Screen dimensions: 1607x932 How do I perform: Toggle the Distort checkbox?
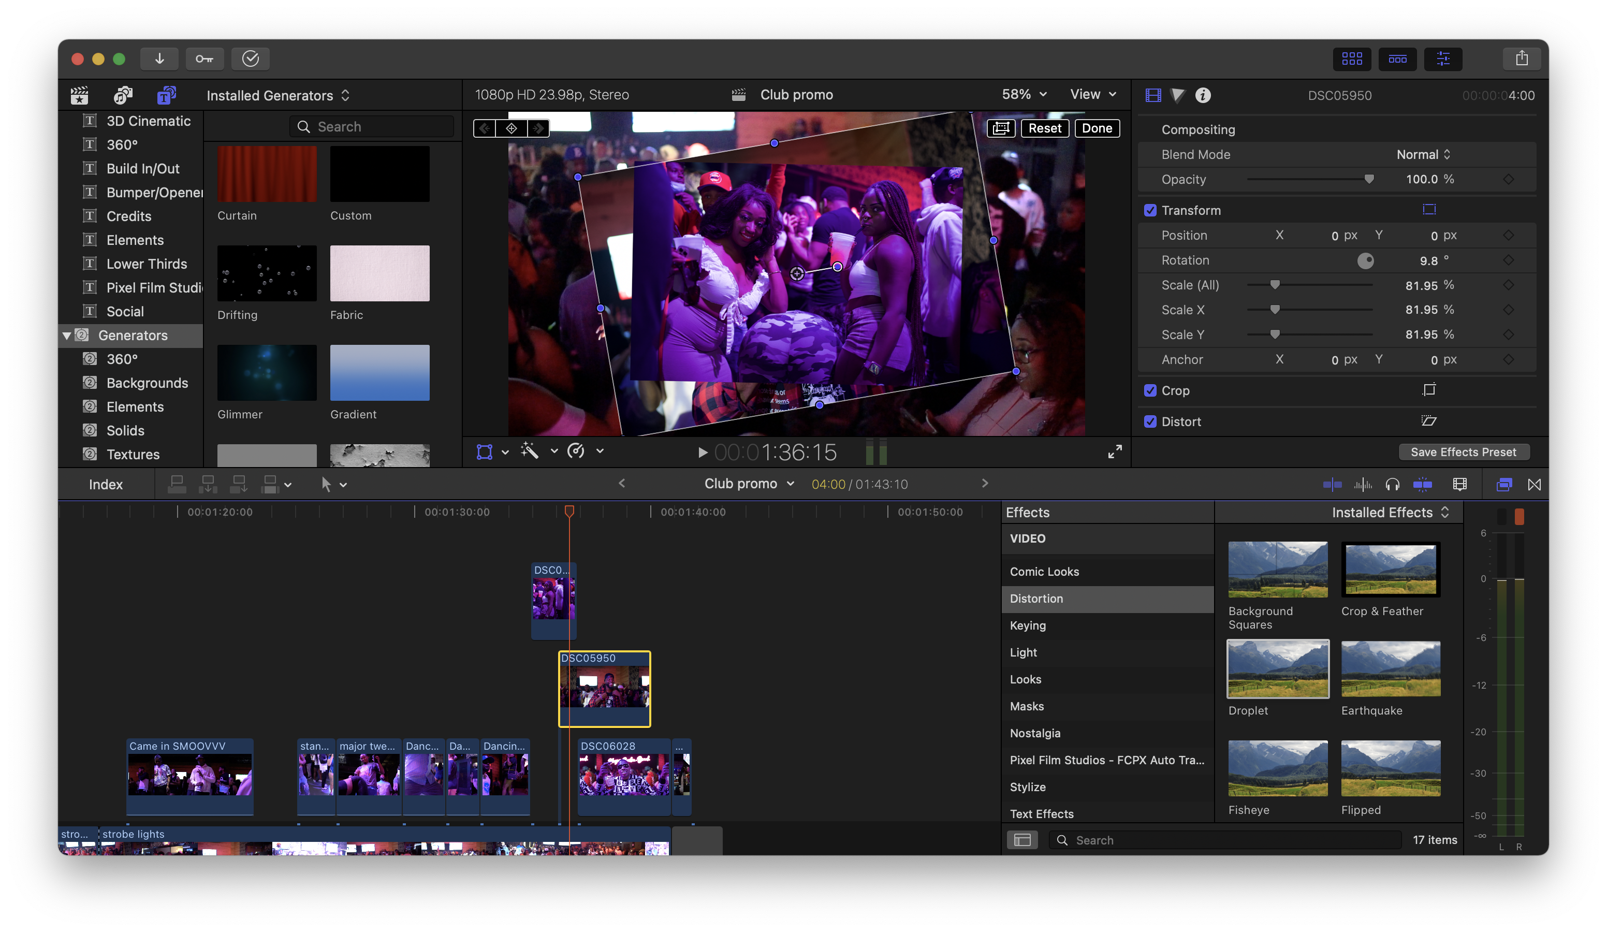pyautogui.click(x=1150, y=421)
